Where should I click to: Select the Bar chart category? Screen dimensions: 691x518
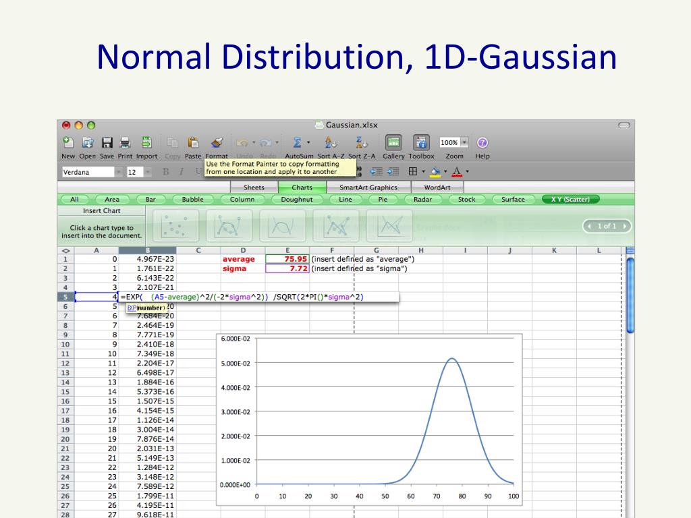(x=150, y=199)
